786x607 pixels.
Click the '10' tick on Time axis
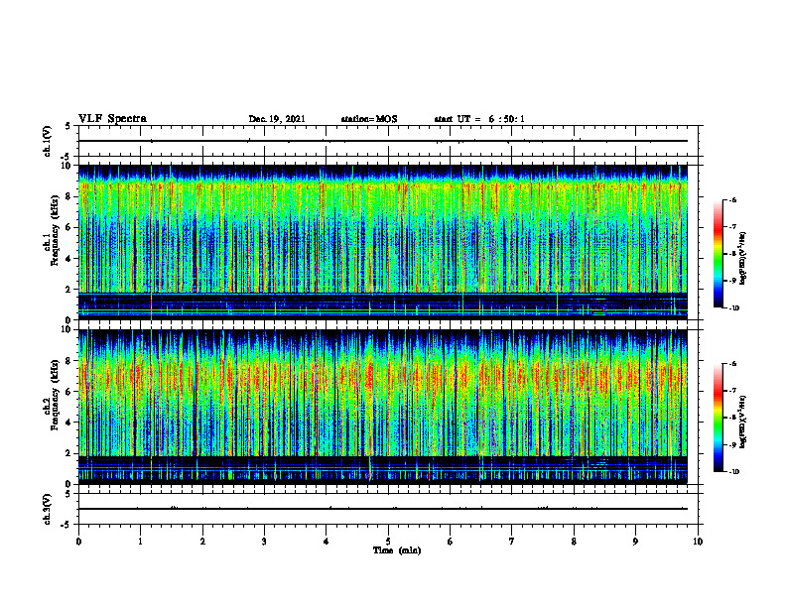point(698,542)
